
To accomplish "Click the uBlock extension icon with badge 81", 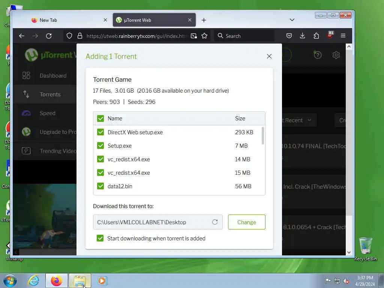I will (x=330, y=35).
